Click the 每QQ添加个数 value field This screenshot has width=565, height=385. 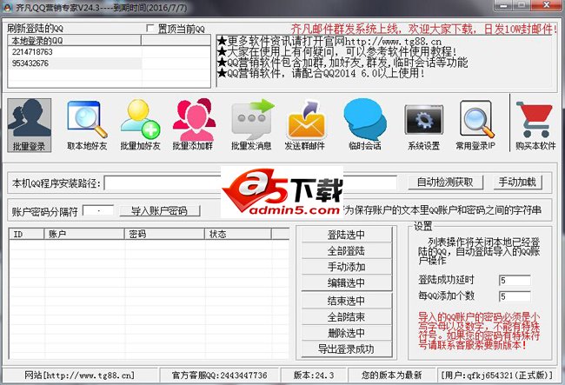(x=515, y=296)
